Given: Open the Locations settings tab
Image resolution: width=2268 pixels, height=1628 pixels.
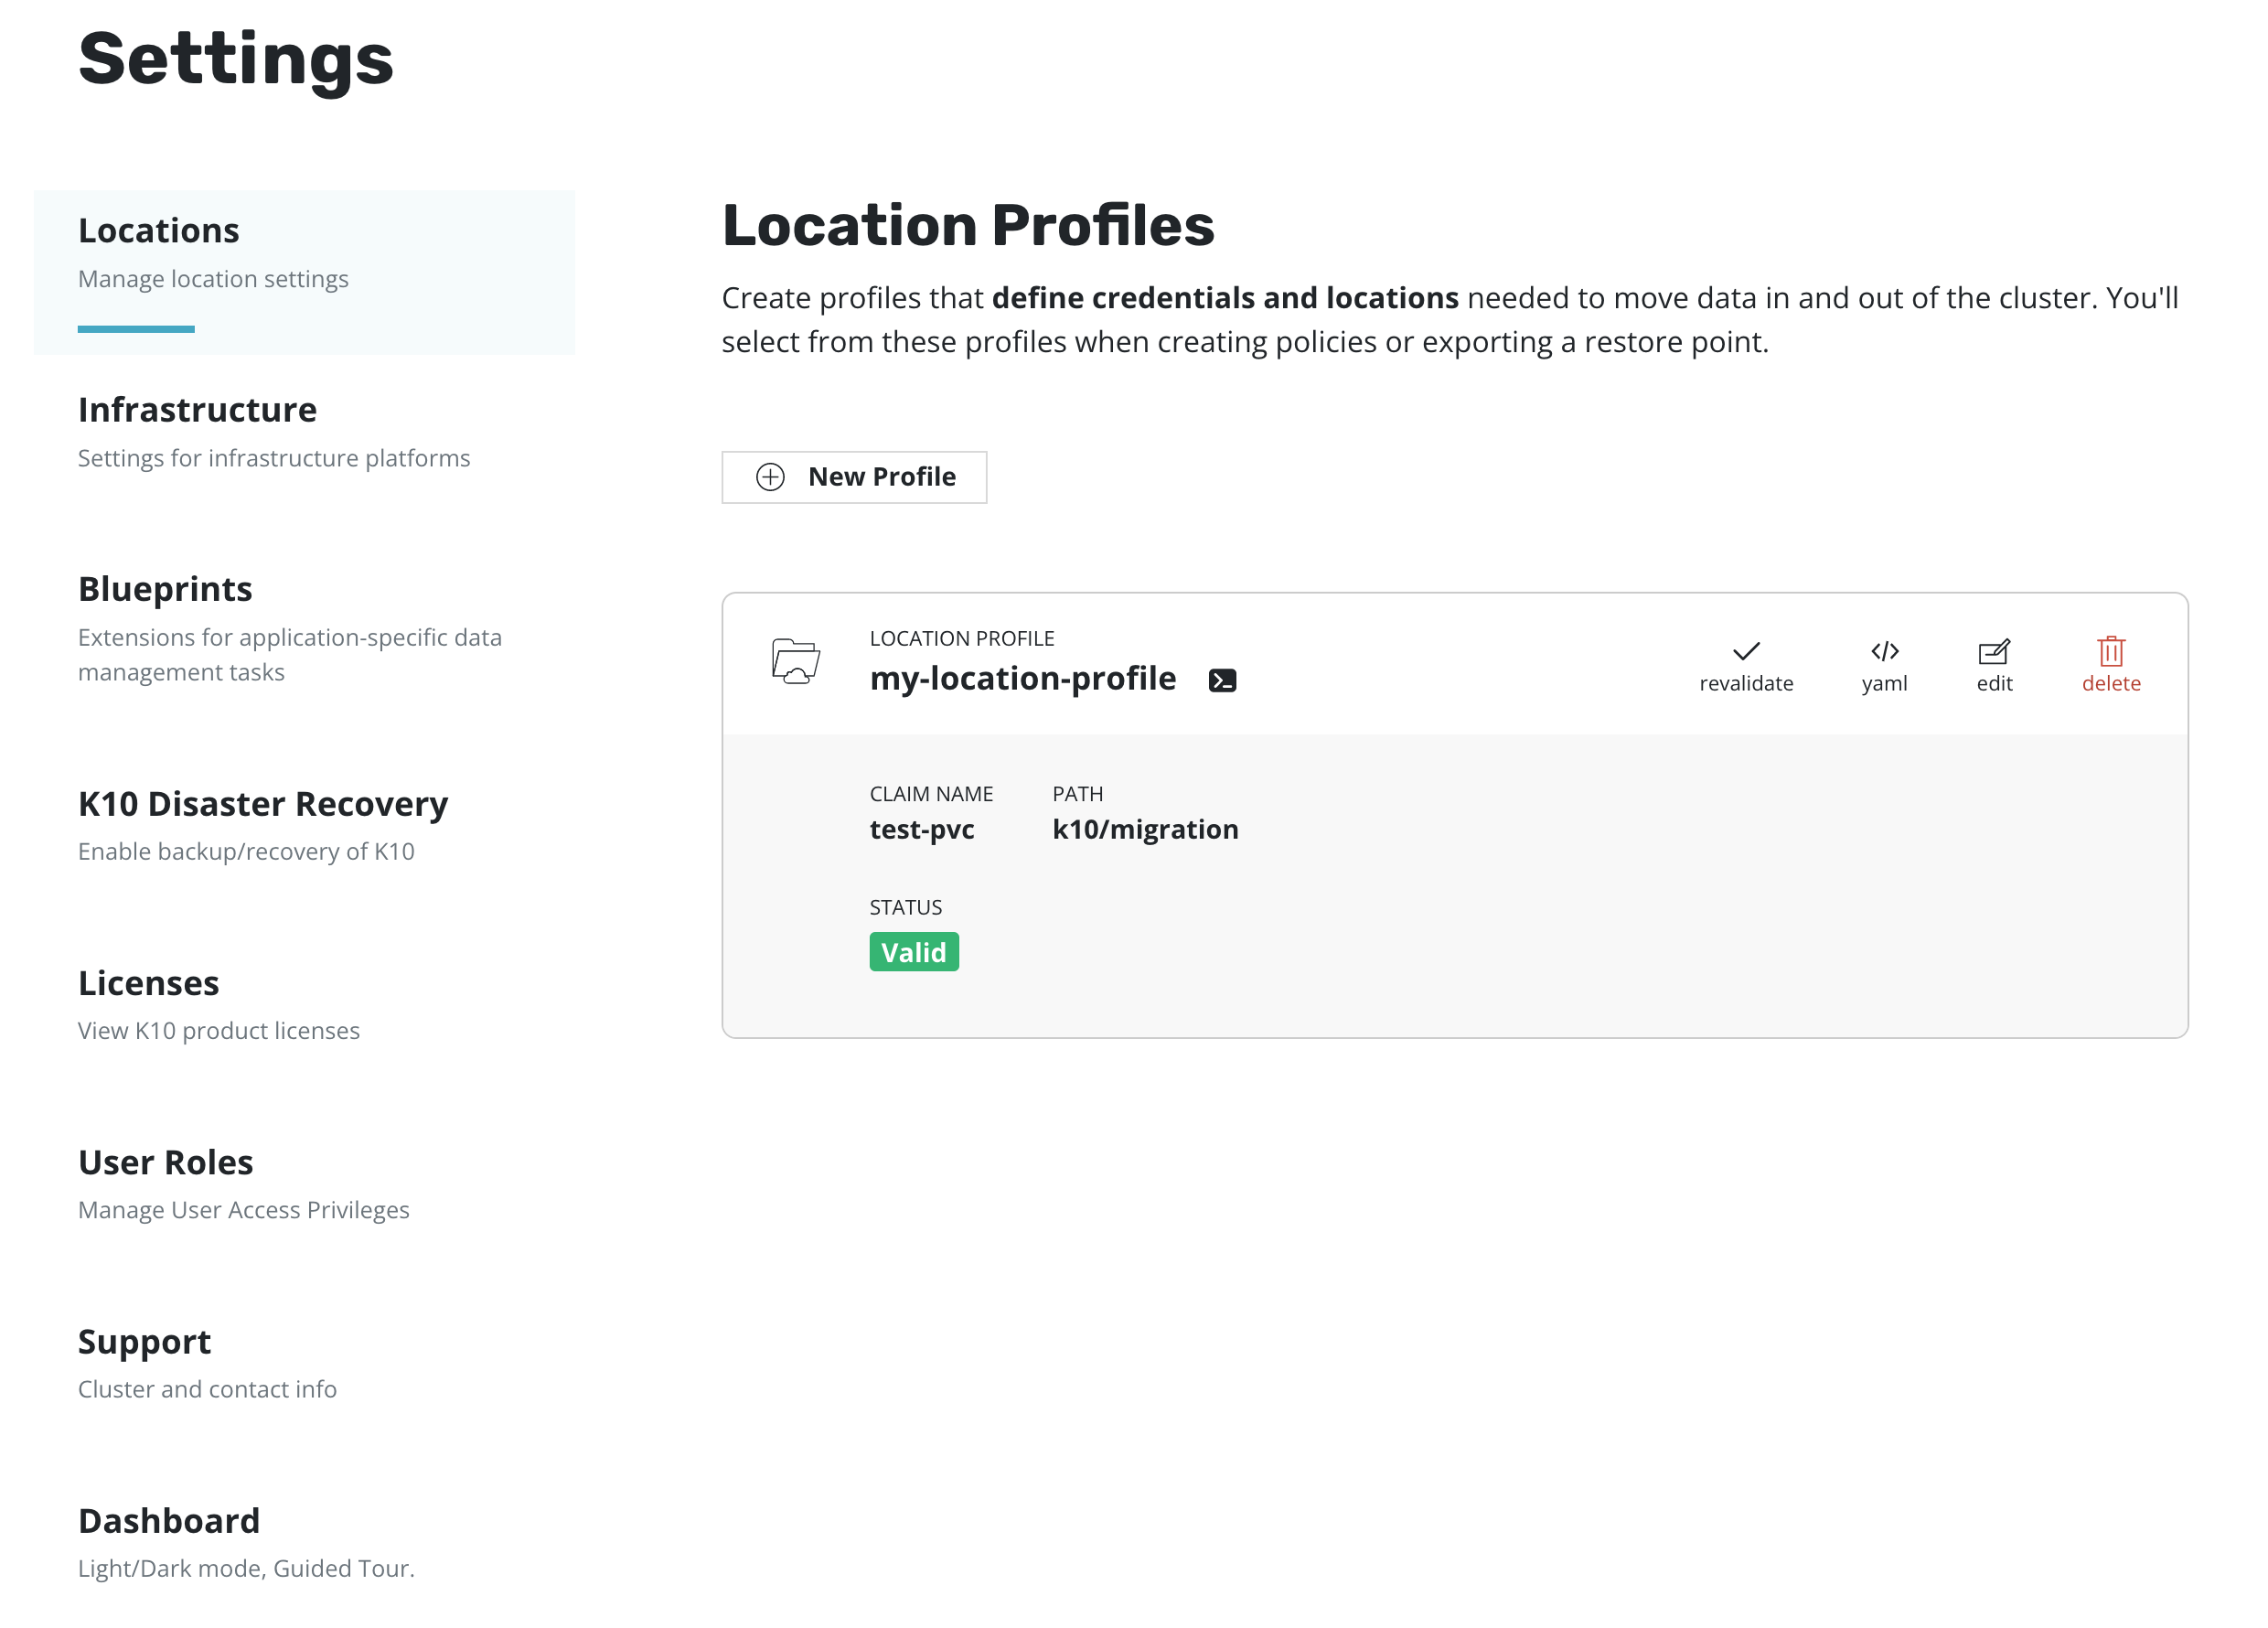Looking at the screenshot, I should click(x=159, y=231).
